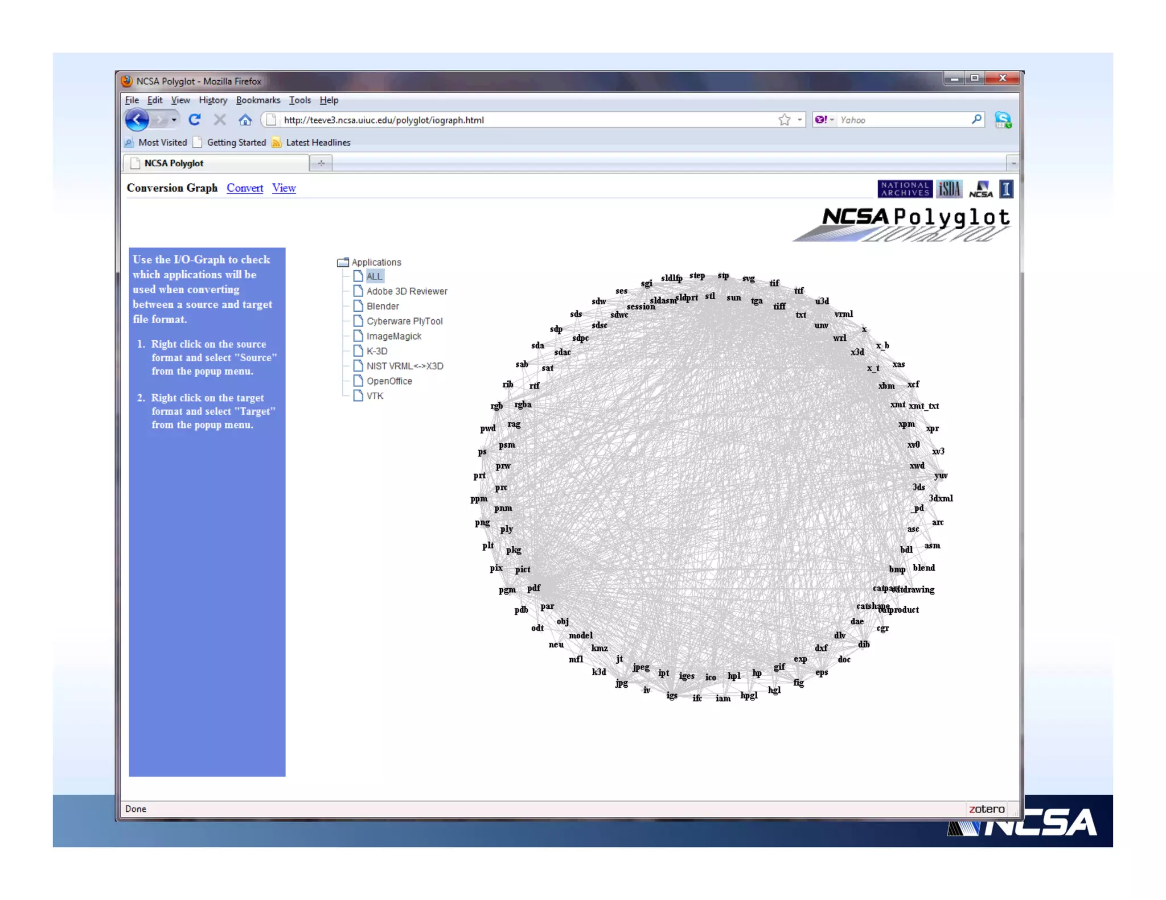The image size is (1166, 900).
Task: Follow the View link
Action: click(284, 188)
